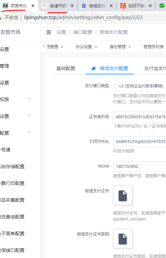Open 电子面单配置 in the sidebar
The height and width of the screenshot is (258, 166).
12,234
